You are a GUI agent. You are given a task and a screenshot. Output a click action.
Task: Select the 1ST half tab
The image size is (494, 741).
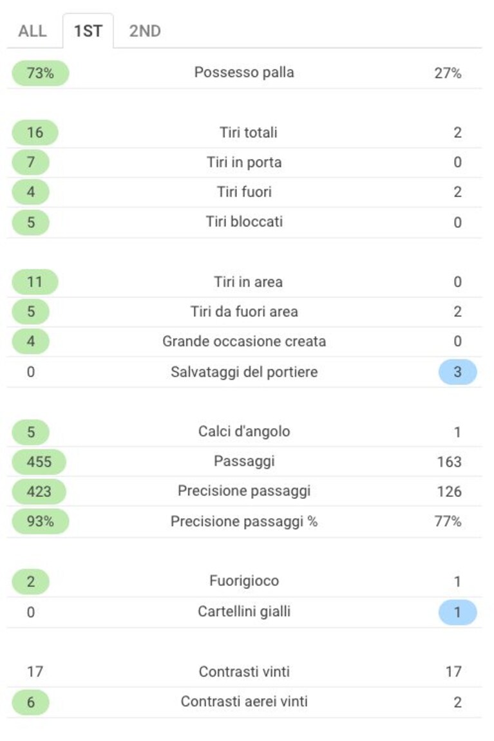tap(88, 31)
